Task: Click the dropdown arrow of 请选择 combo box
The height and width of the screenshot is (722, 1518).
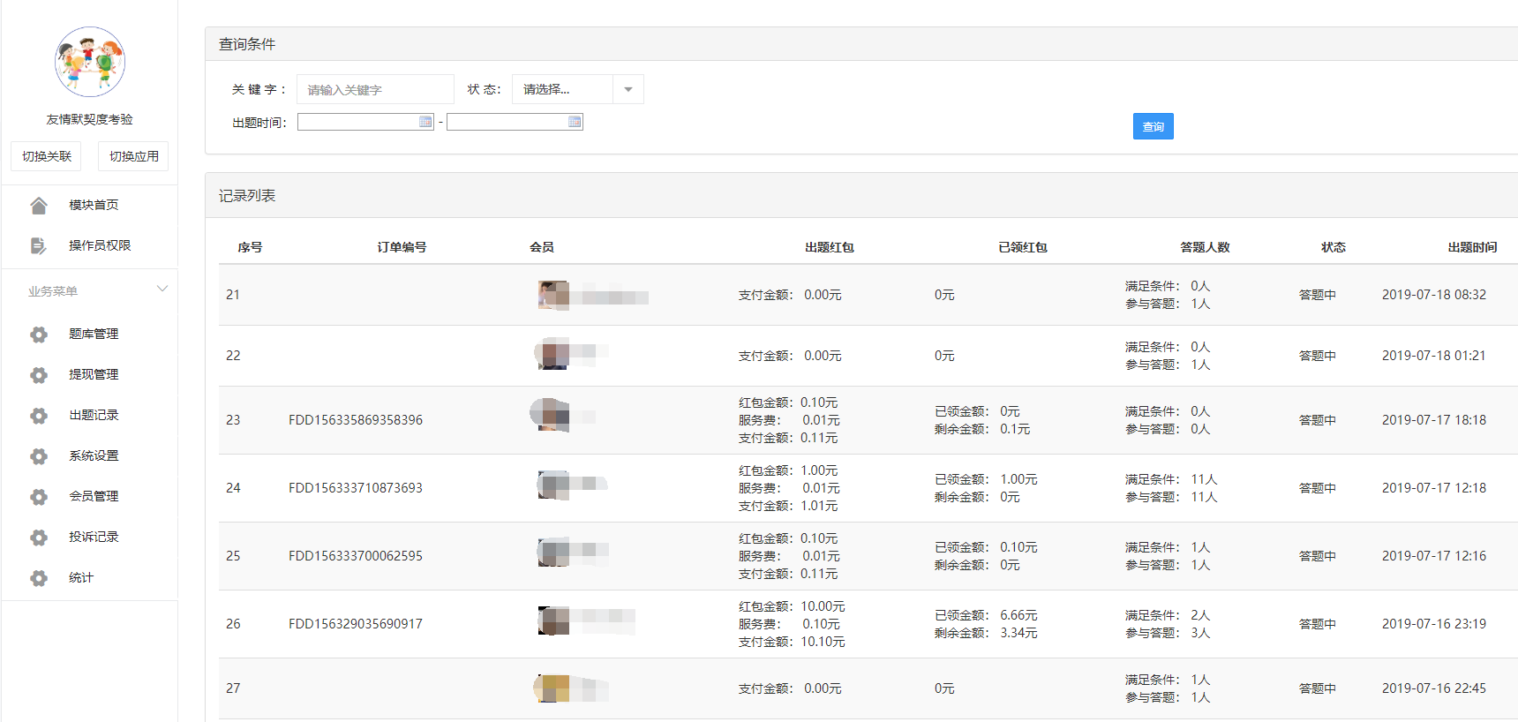Action: (x=628, y=89)
